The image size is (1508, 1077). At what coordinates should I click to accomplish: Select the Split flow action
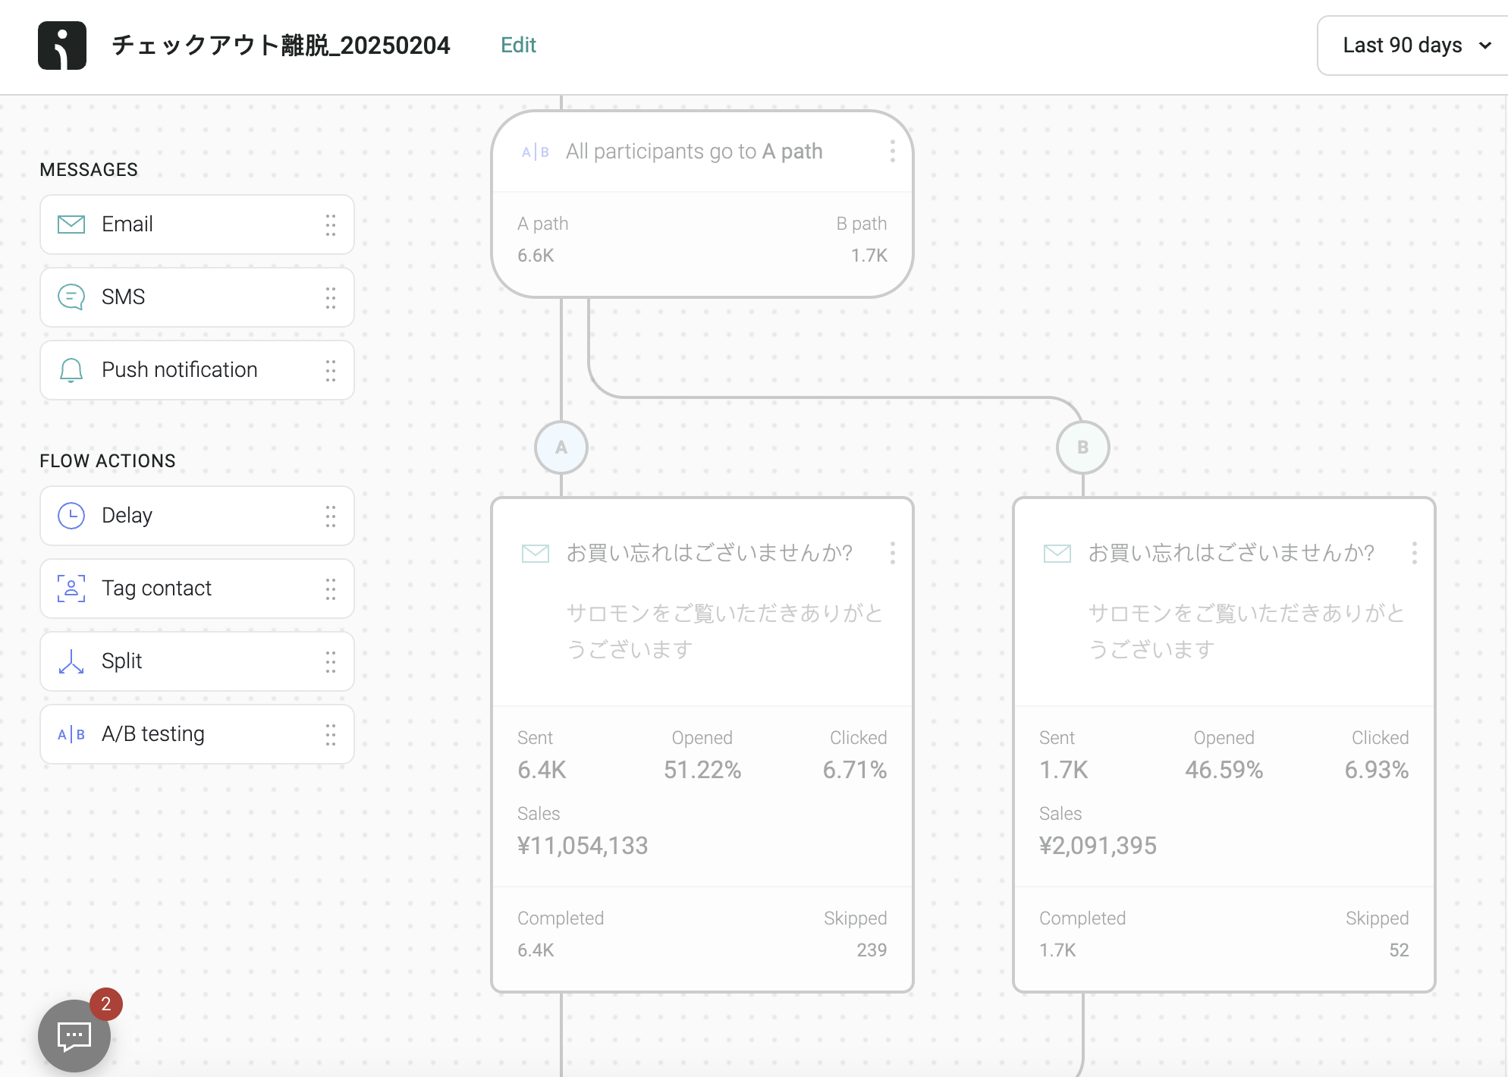pyautogui.click(x=197, y=661)
